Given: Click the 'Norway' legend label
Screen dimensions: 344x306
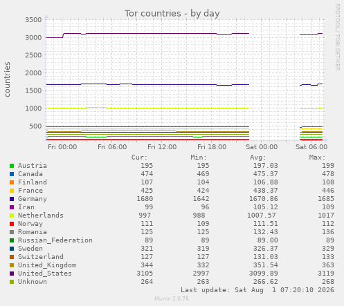Looking at the screenshot, I should pos(30,224).
